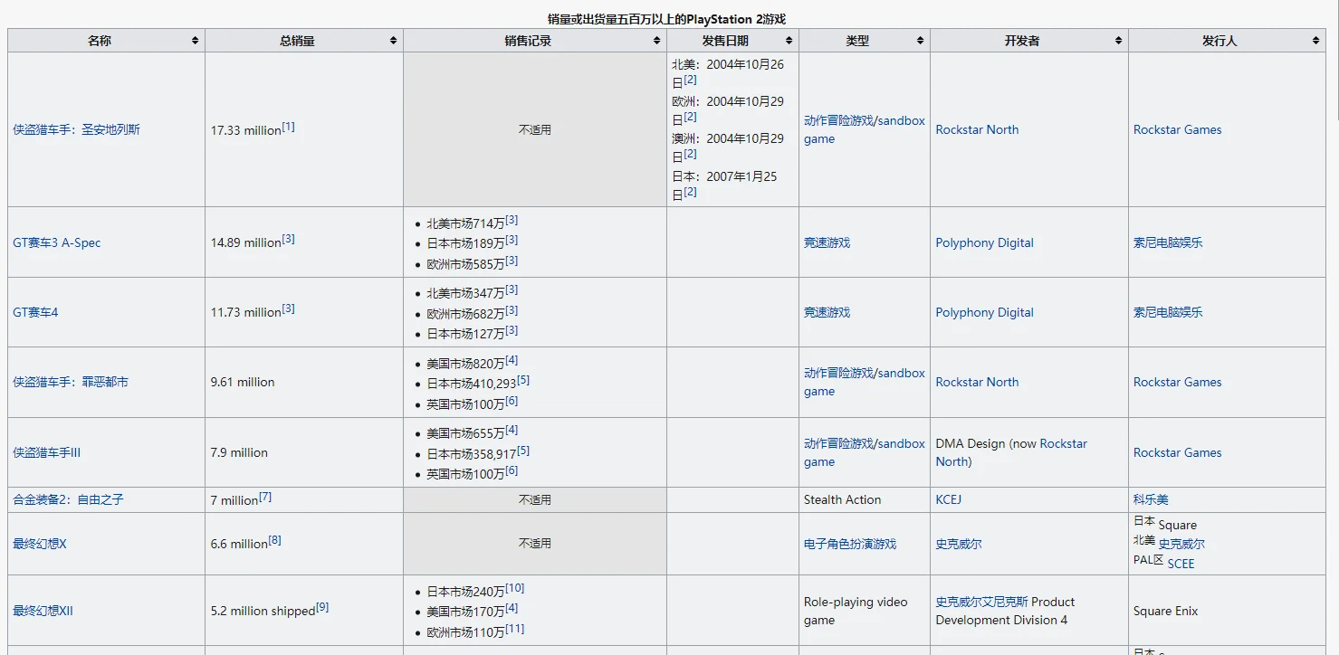
Task: Select the 9.61 million sales figure
Action: (x=243, y=382)
